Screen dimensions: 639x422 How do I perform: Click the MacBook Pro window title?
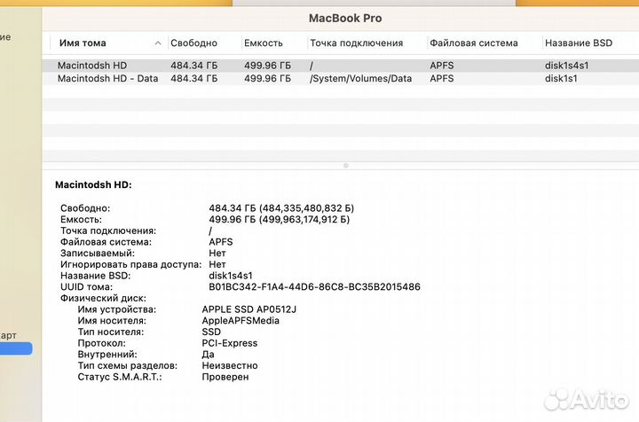345,19
